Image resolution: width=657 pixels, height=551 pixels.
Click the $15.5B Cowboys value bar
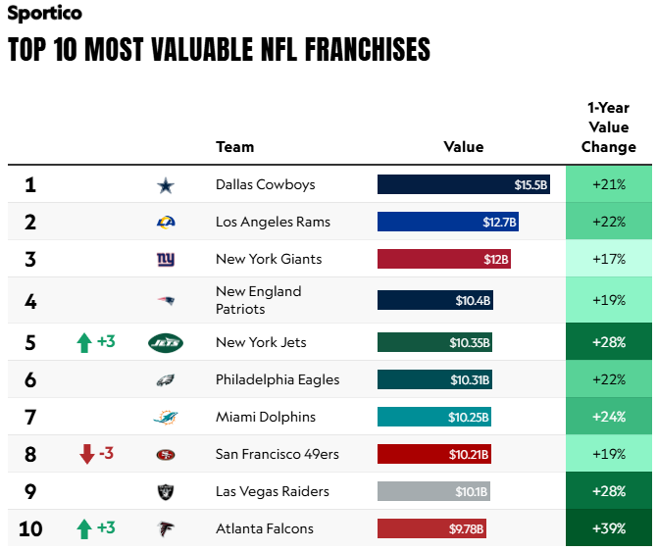464,184
